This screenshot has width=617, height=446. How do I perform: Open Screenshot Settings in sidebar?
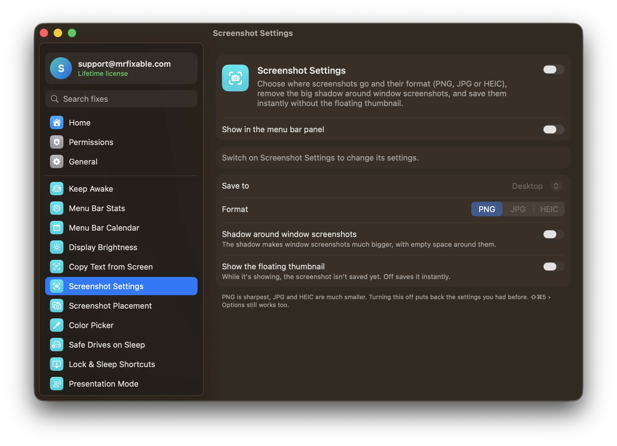(121, 286)
